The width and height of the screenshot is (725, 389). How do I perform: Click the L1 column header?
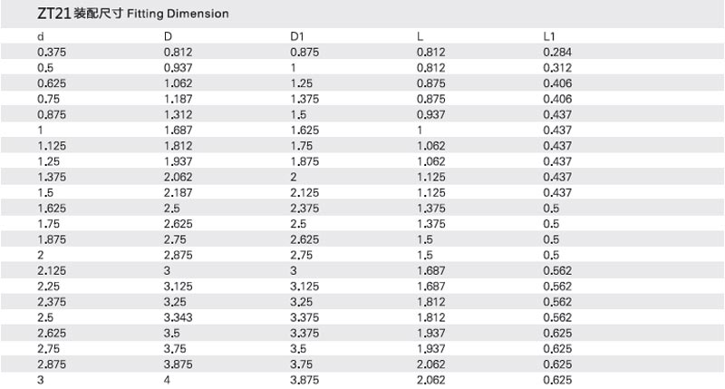(x=548, y=36)
